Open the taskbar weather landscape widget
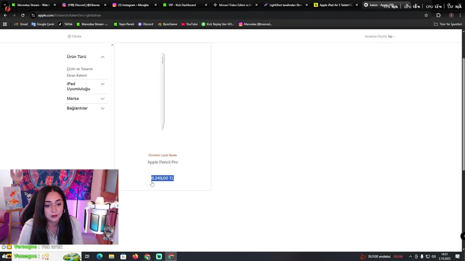 (72, 257)
